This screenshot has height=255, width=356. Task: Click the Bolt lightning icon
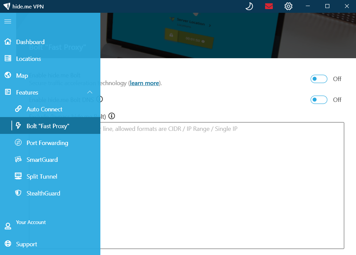tap(19, 125)
